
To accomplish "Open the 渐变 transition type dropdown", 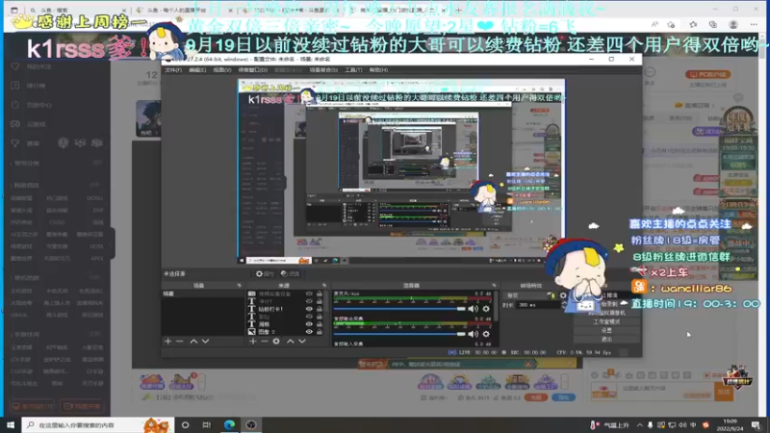I will click(529, 295).
